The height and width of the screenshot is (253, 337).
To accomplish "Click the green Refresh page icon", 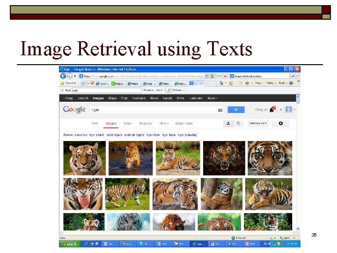I will pos(219,76).
